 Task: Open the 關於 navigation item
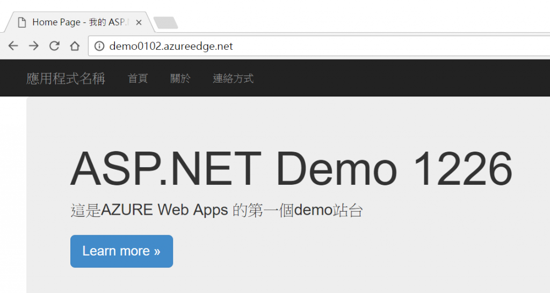(180, 78)
